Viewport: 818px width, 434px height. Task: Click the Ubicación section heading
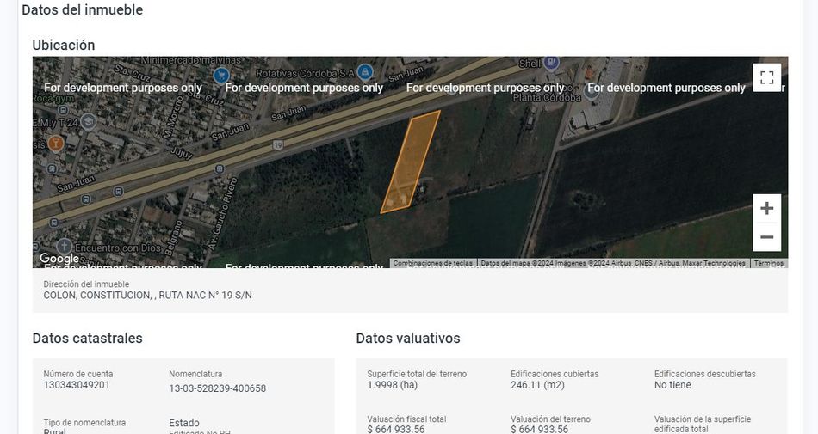point(64,46)
